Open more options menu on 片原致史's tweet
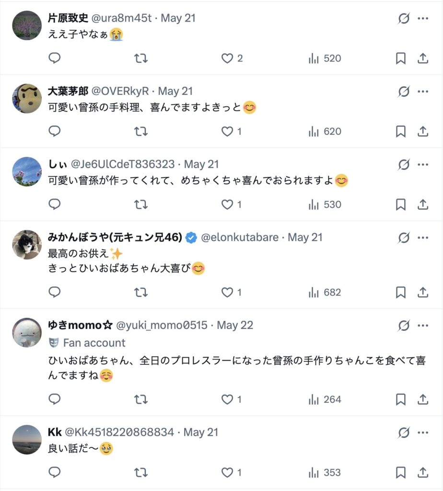The width and height of the screenshot is (443, 491). pos(422,19)
